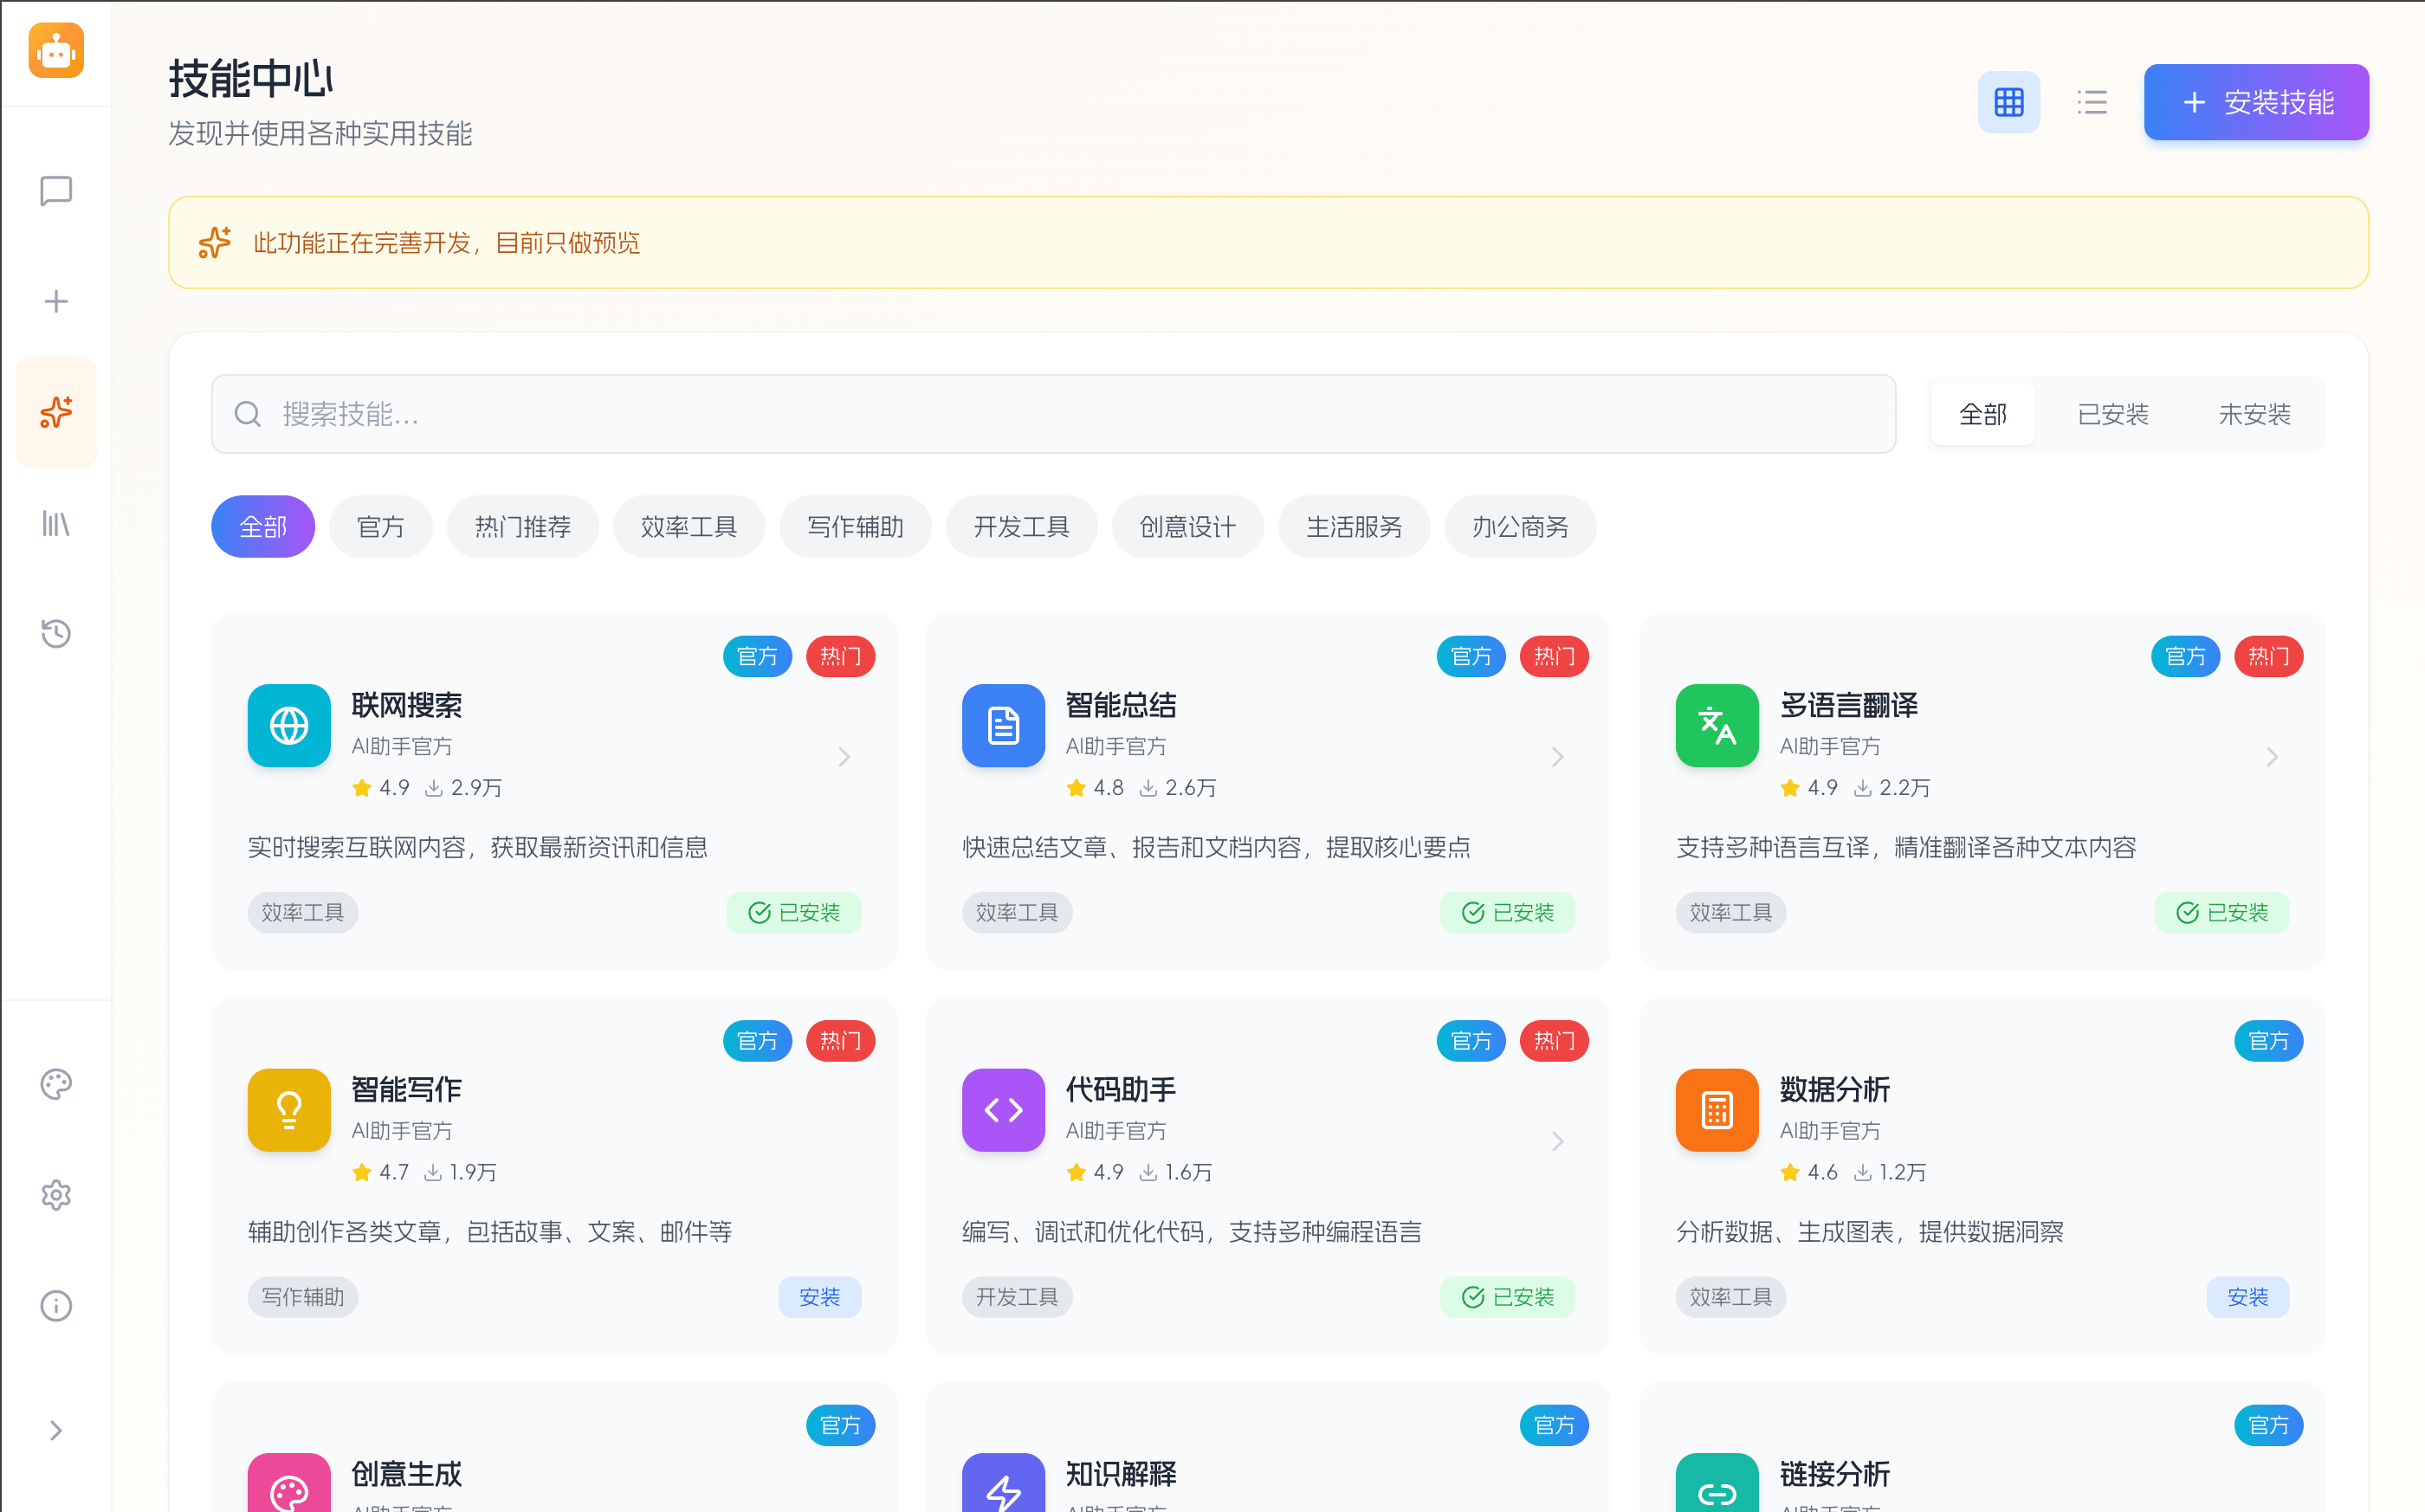Switch to list view layout
The width and height of the screenshot is (2425, 1512).
point(2091,102)
